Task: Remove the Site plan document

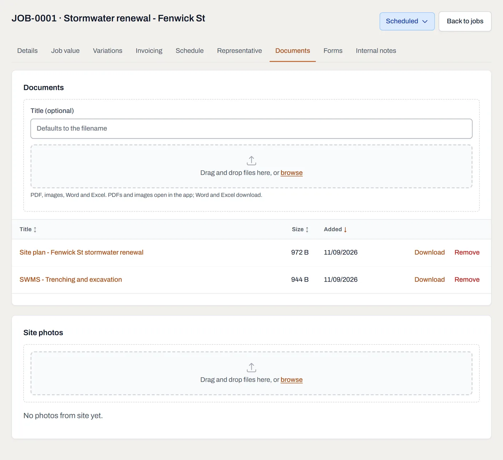Action: coord(467,252)
